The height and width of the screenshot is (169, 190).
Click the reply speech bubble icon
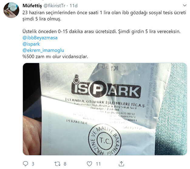(25, 164)
